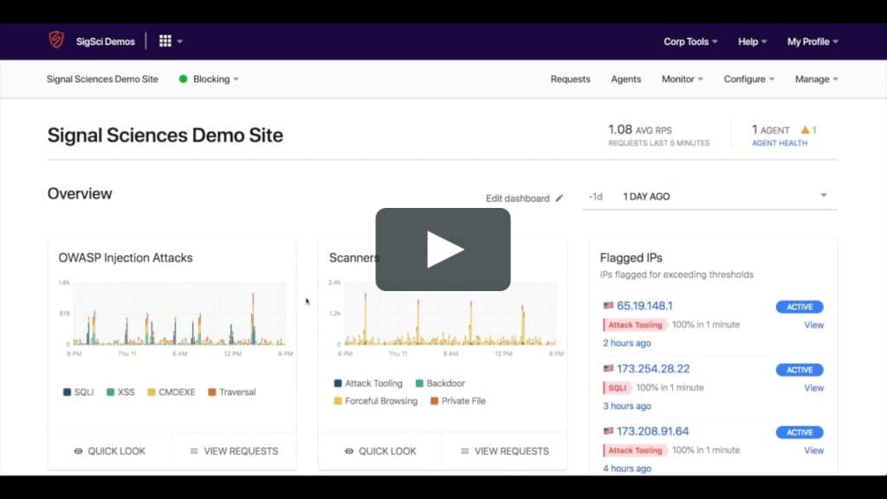Click the green Blocking status dot
This screenshot has height=499, width=887.
pos(183,79)
